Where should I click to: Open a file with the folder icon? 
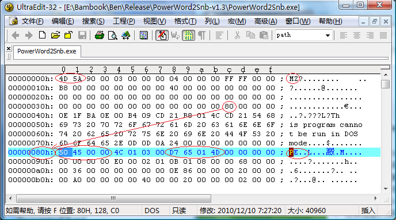point(55,35)
